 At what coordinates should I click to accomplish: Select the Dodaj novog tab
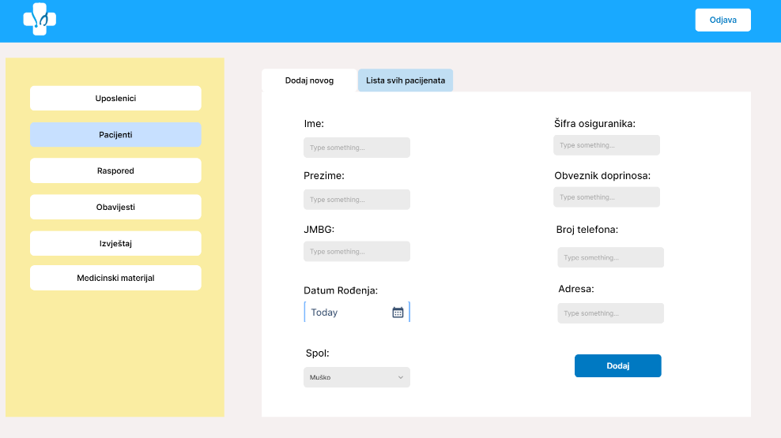point(309,80)
